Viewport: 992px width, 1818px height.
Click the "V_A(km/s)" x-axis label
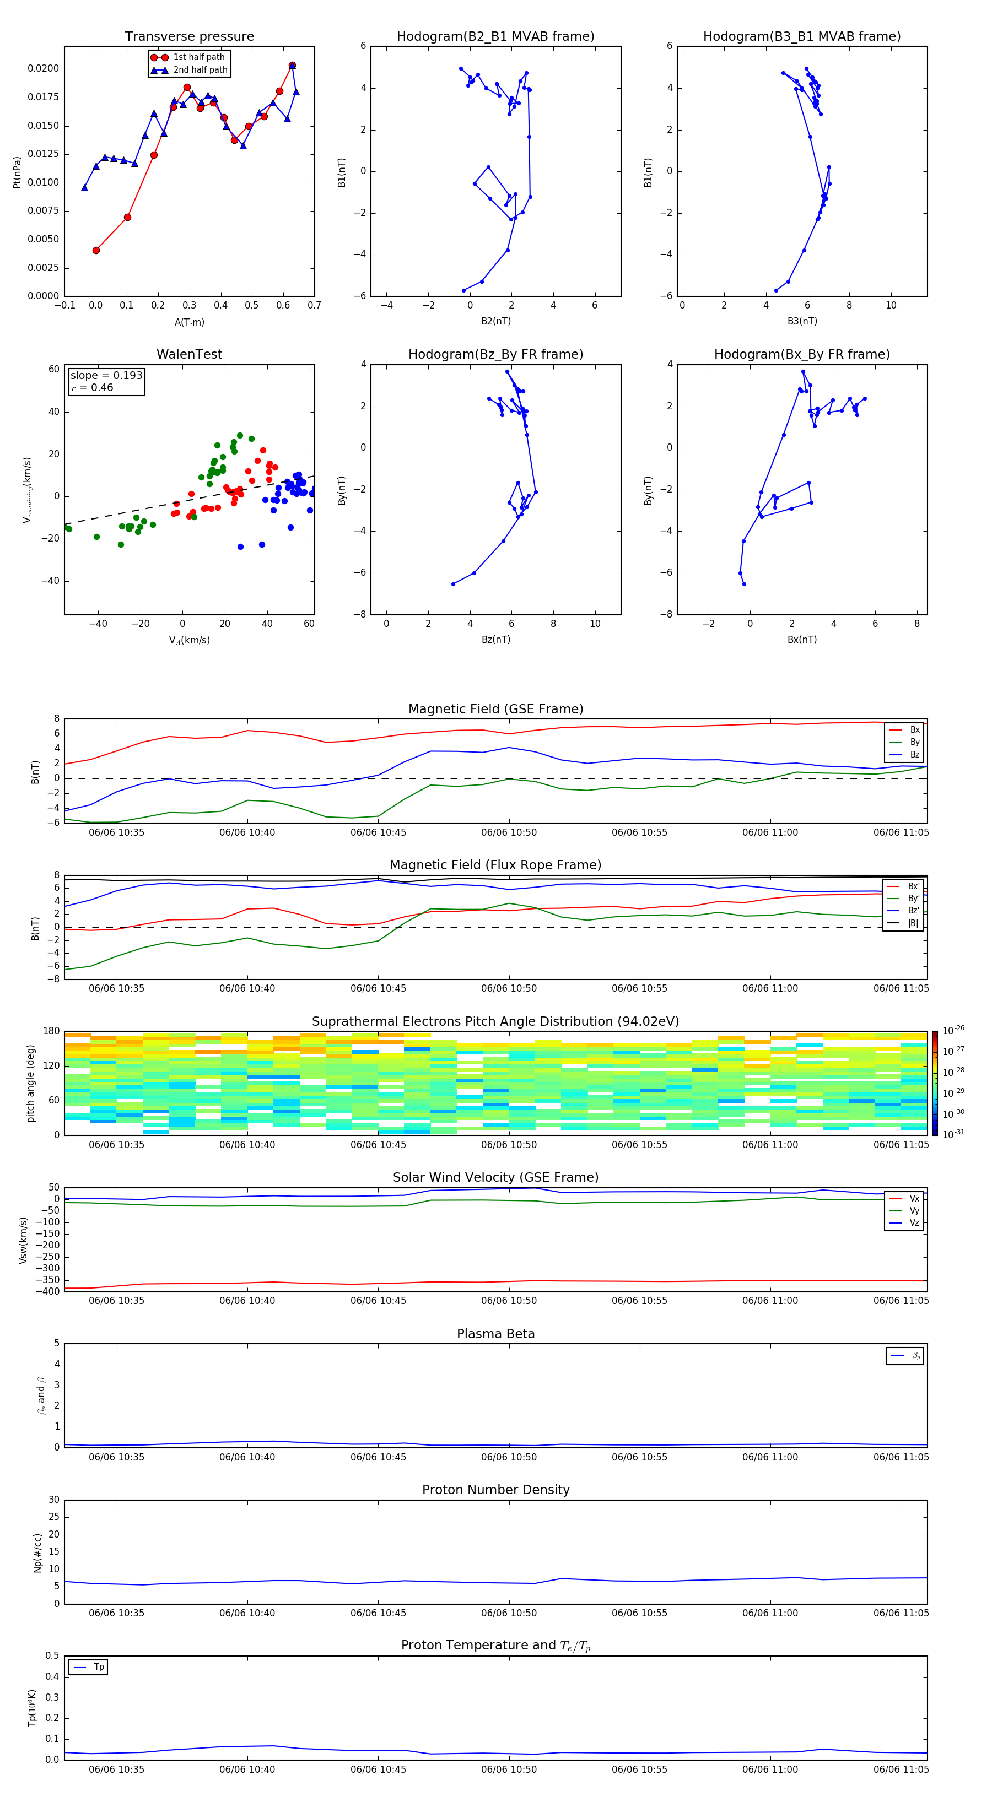coord(189,640)
